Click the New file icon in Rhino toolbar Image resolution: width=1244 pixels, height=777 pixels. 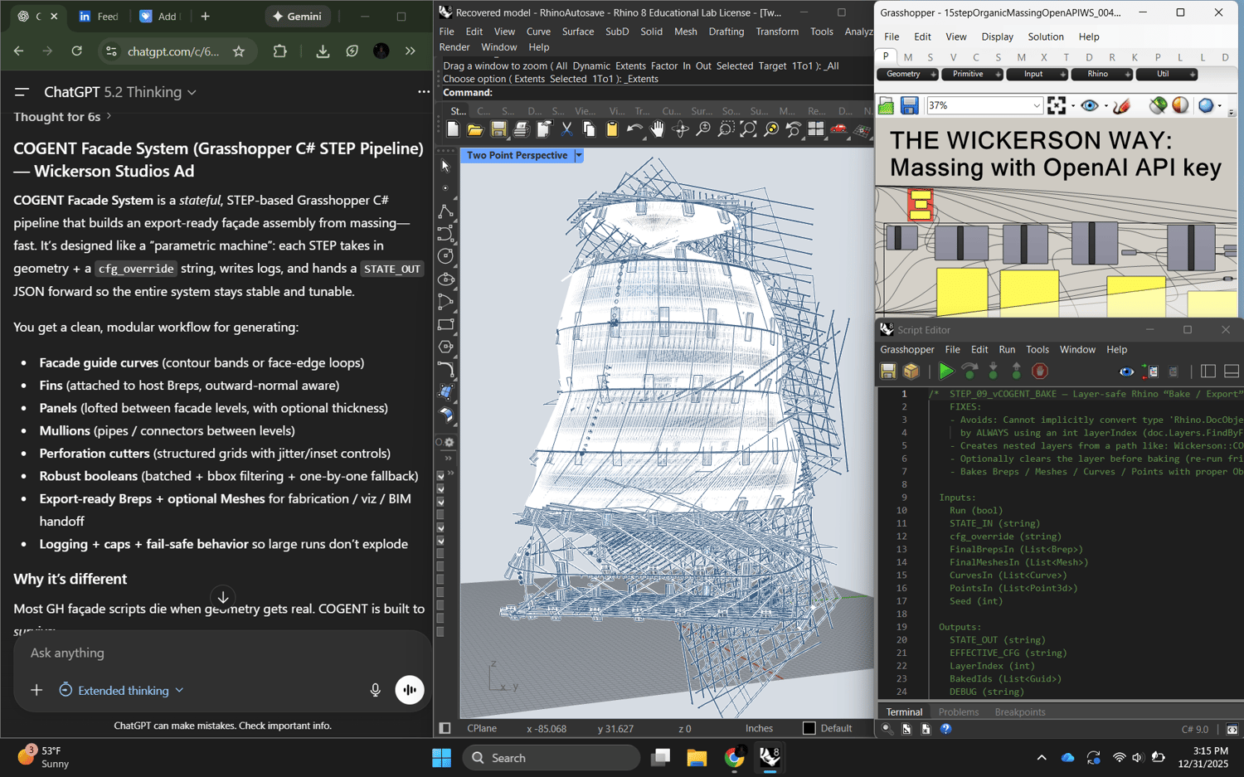pyautogui.click(x=453, y=129)
